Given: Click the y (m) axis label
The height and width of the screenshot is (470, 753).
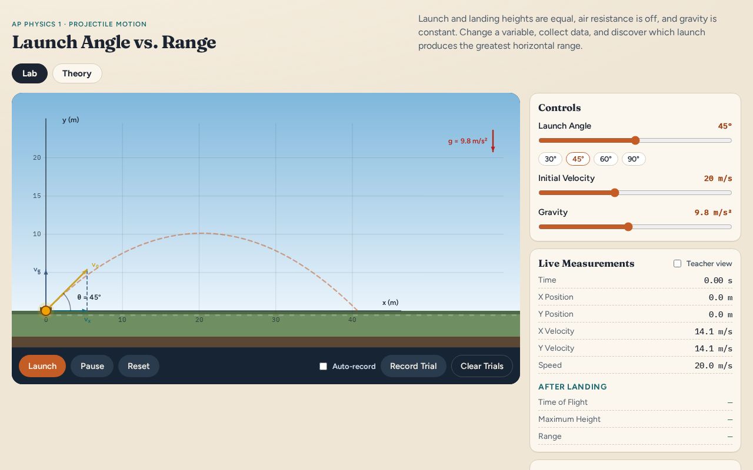Looking at the screenshot, I should 71,120.
